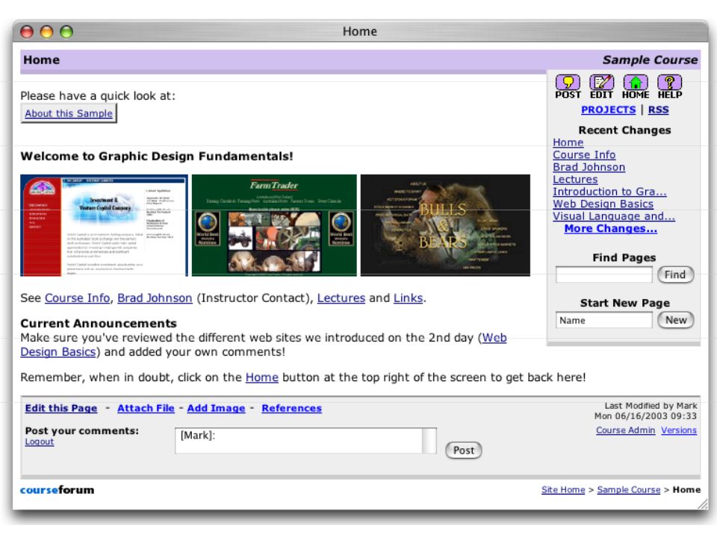Image resolution: width=717 pixels, height=537 pixels.
Task: Open Course Admin link
Action: coord(625,430)
